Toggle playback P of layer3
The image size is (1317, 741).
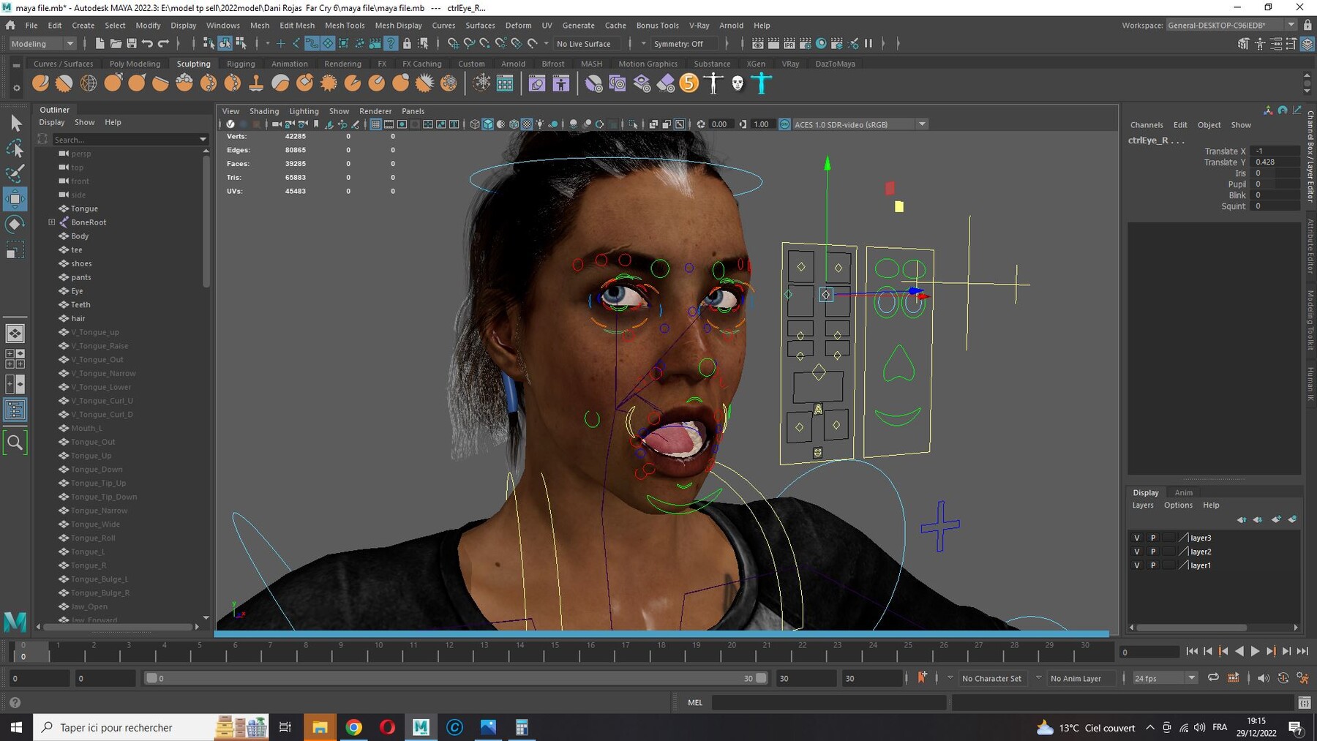click(x=1153, y=538)
